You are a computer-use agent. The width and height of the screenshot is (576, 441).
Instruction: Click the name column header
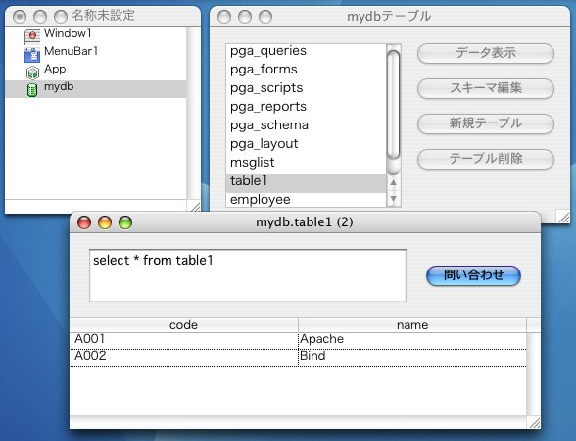click(x=412, y=325)
